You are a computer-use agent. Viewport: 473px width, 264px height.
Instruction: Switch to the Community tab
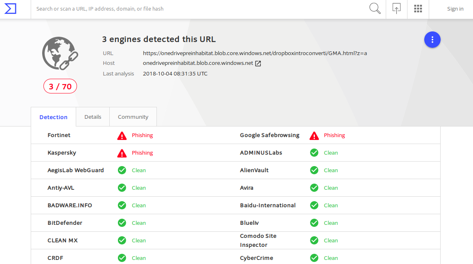pyautogui.click(x=133, y=117)
